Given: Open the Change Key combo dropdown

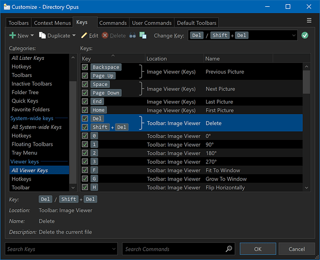Looking at the screenshot, I should tap(293, 35).
